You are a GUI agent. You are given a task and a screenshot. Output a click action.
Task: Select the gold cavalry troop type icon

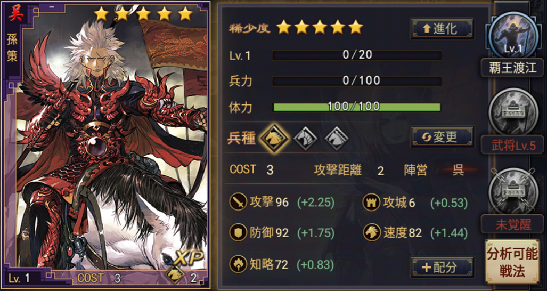pos(274,139)
